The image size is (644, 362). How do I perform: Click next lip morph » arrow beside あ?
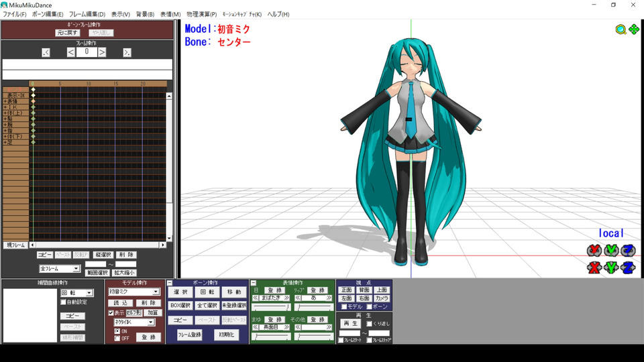click(x=329, y=298)
